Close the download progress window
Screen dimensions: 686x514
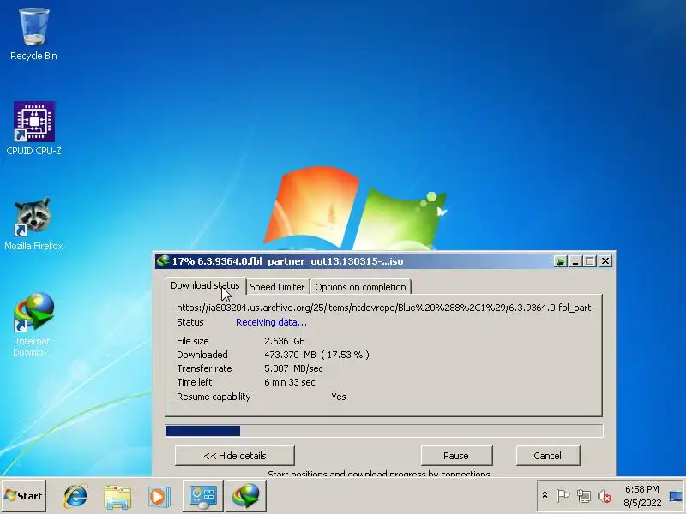click(x=605, y=261)
